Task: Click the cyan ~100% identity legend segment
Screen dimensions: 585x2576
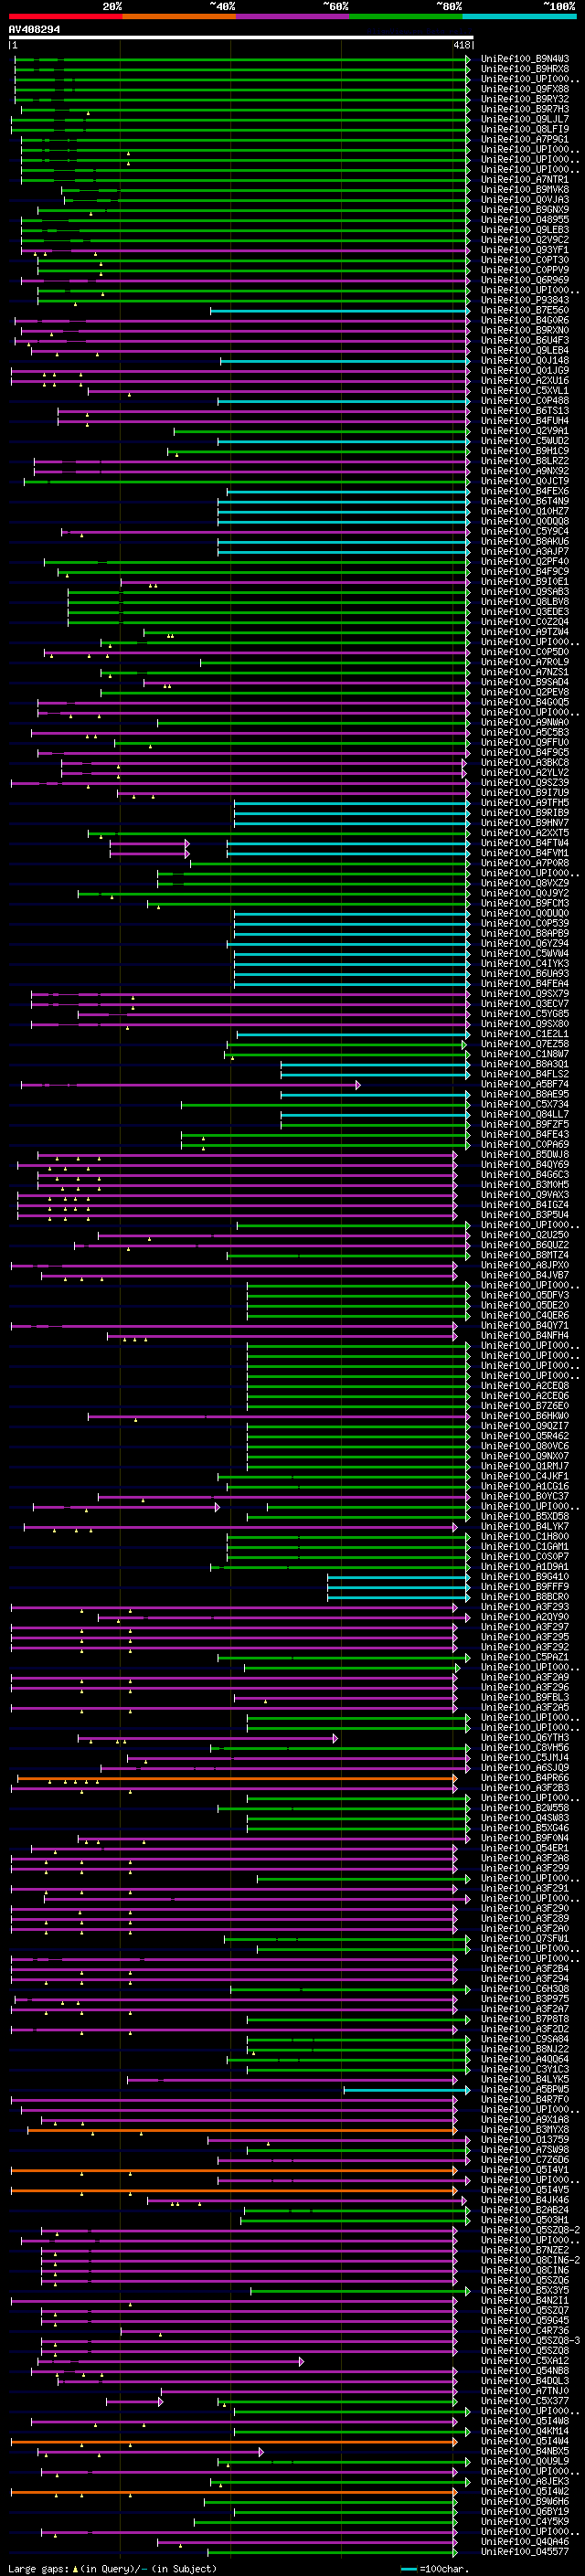Action: pos(519,16)
